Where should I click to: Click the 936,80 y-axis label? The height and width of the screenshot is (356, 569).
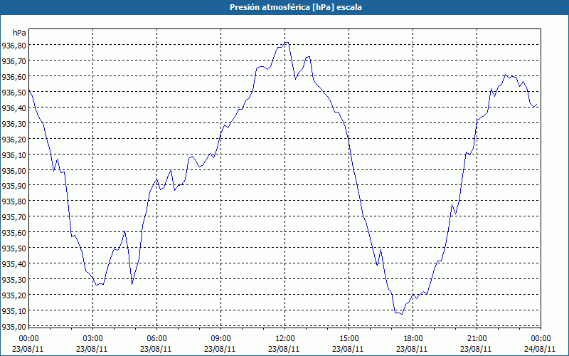tap(14, 46)
